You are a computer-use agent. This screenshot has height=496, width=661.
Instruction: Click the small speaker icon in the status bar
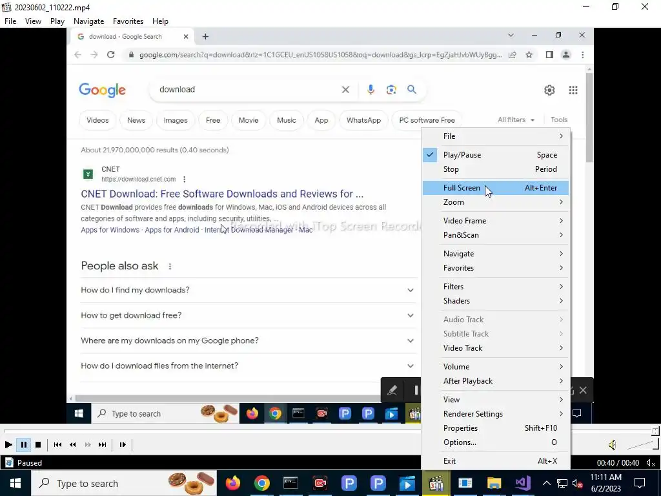(651, 463)
